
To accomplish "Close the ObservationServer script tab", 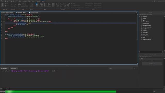I will pos(39,13).
